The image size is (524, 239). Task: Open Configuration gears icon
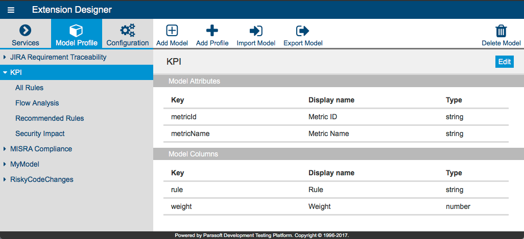[127, 31]
